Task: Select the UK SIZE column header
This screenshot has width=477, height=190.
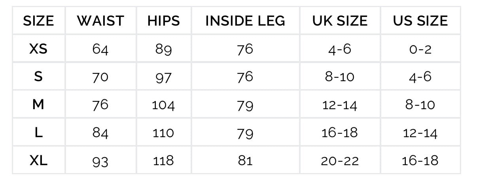Action: tap(340, 21)
